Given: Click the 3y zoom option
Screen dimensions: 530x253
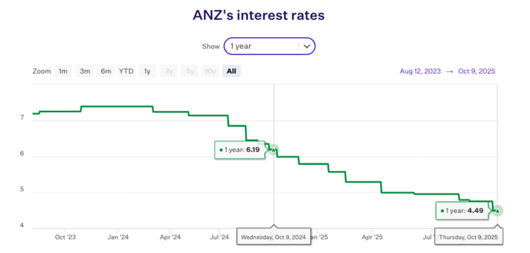Looking at the screenshot, I should (168, 71).
